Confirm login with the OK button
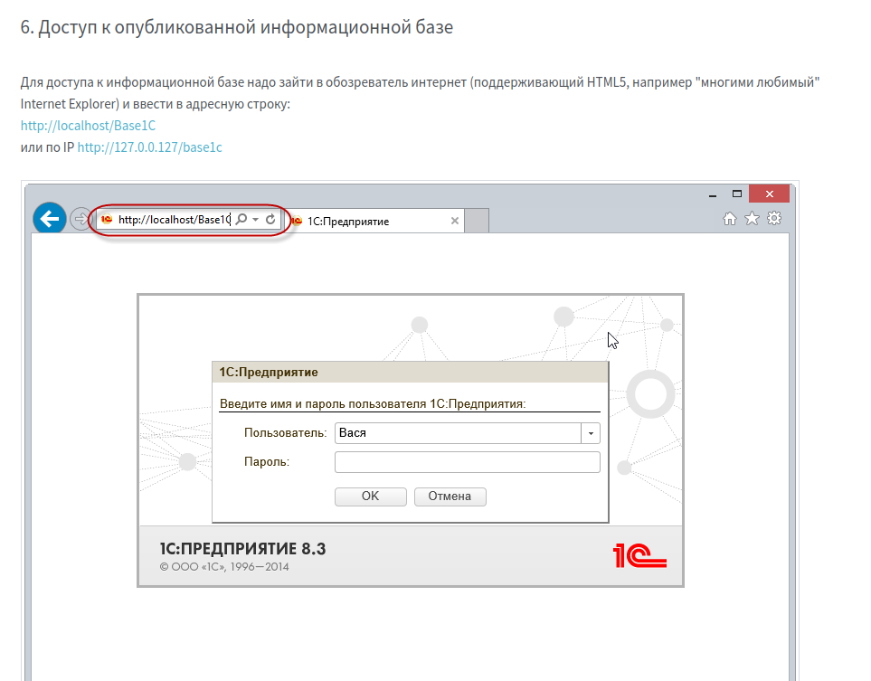871x681 pixels. coord(371,497)
